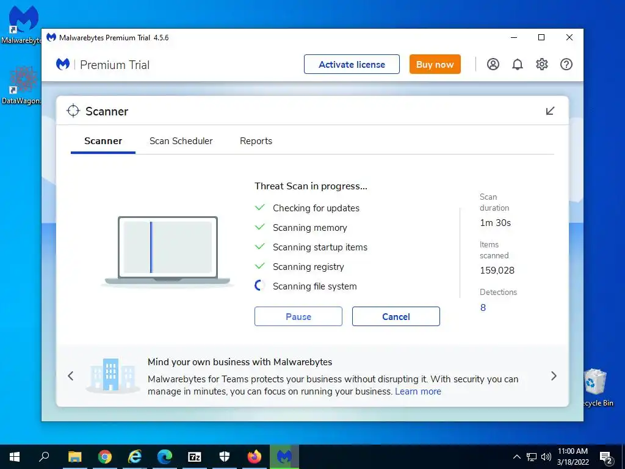Collapse the Scanner panel with the arrow icon
The height and width of the screenshot is (469, 625).
click(x=550, y=111)
